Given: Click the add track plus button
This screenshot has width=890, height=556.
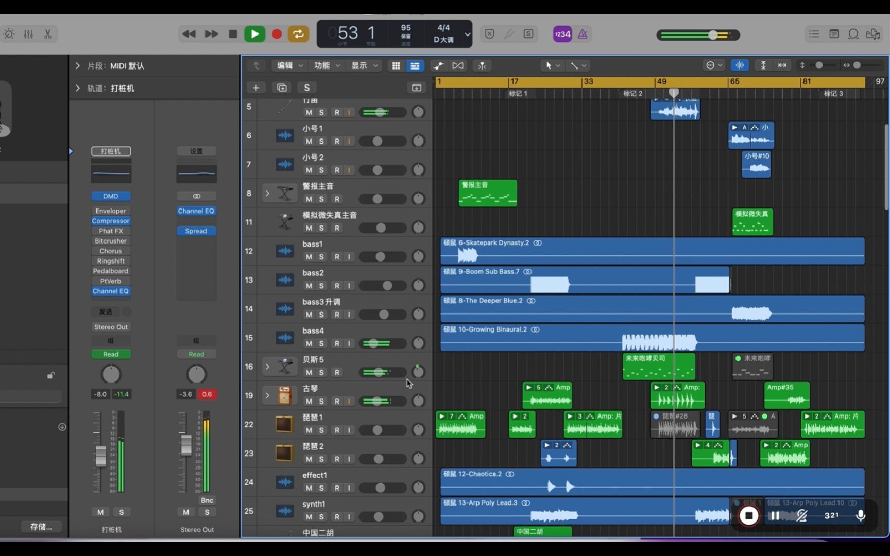Looking at the screenshot, I should 256,88.
